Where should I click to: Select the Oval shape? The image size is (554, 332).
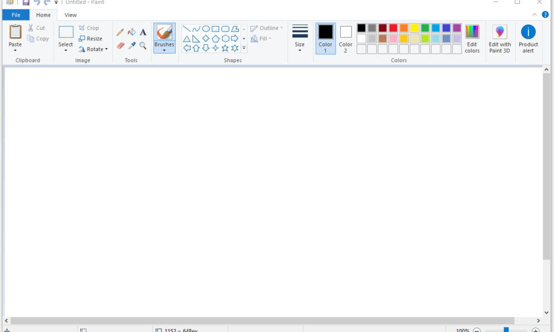click(206, 28)
